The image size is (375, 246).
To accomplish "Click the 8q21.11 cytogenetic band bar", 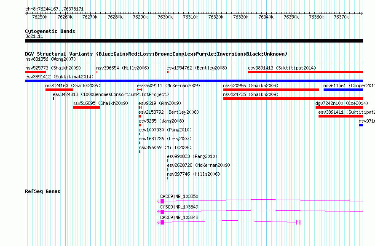I will coord(194,41).
